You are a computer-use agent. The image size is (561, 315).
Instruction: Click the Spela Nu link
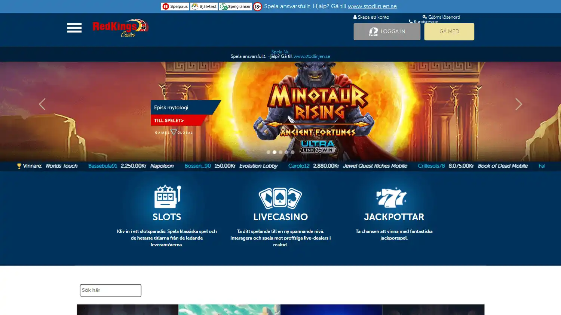tap(280, 52)
